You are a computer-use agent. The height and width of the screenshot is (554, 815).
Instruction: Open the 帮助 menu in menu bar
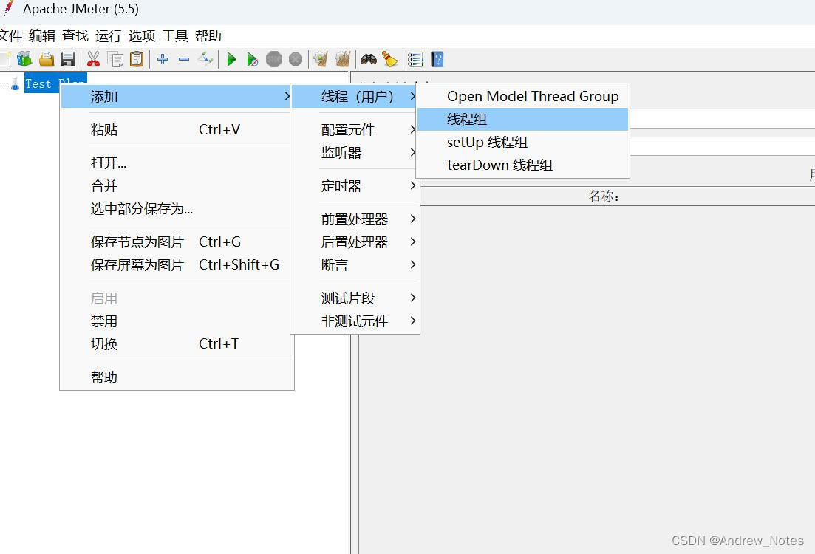point(208,36)
